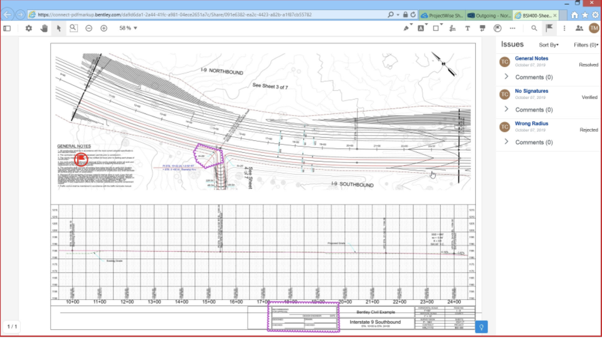Select the callout note tool

[482, 28]
